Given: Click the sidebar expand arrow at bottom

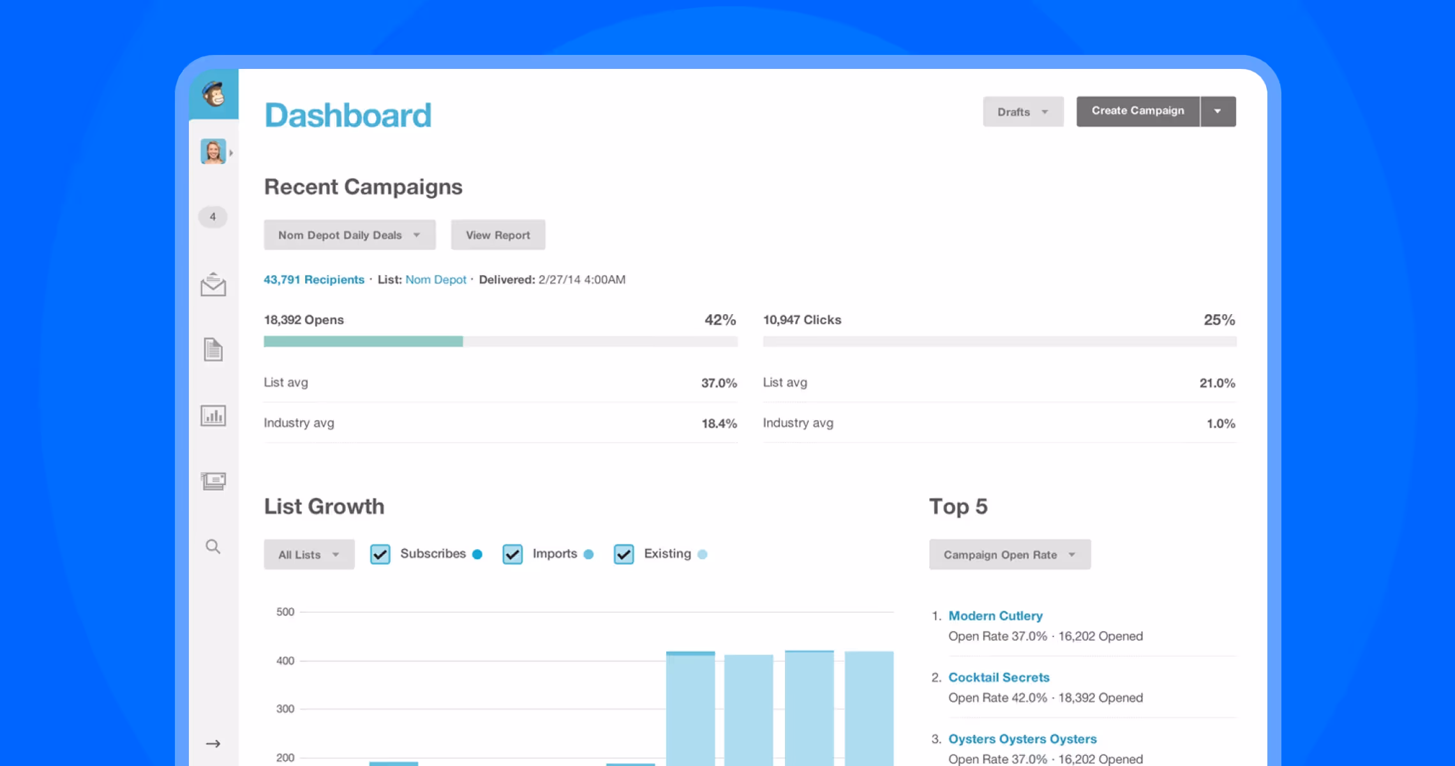Looking at the screenshot, I should (213, 743).
